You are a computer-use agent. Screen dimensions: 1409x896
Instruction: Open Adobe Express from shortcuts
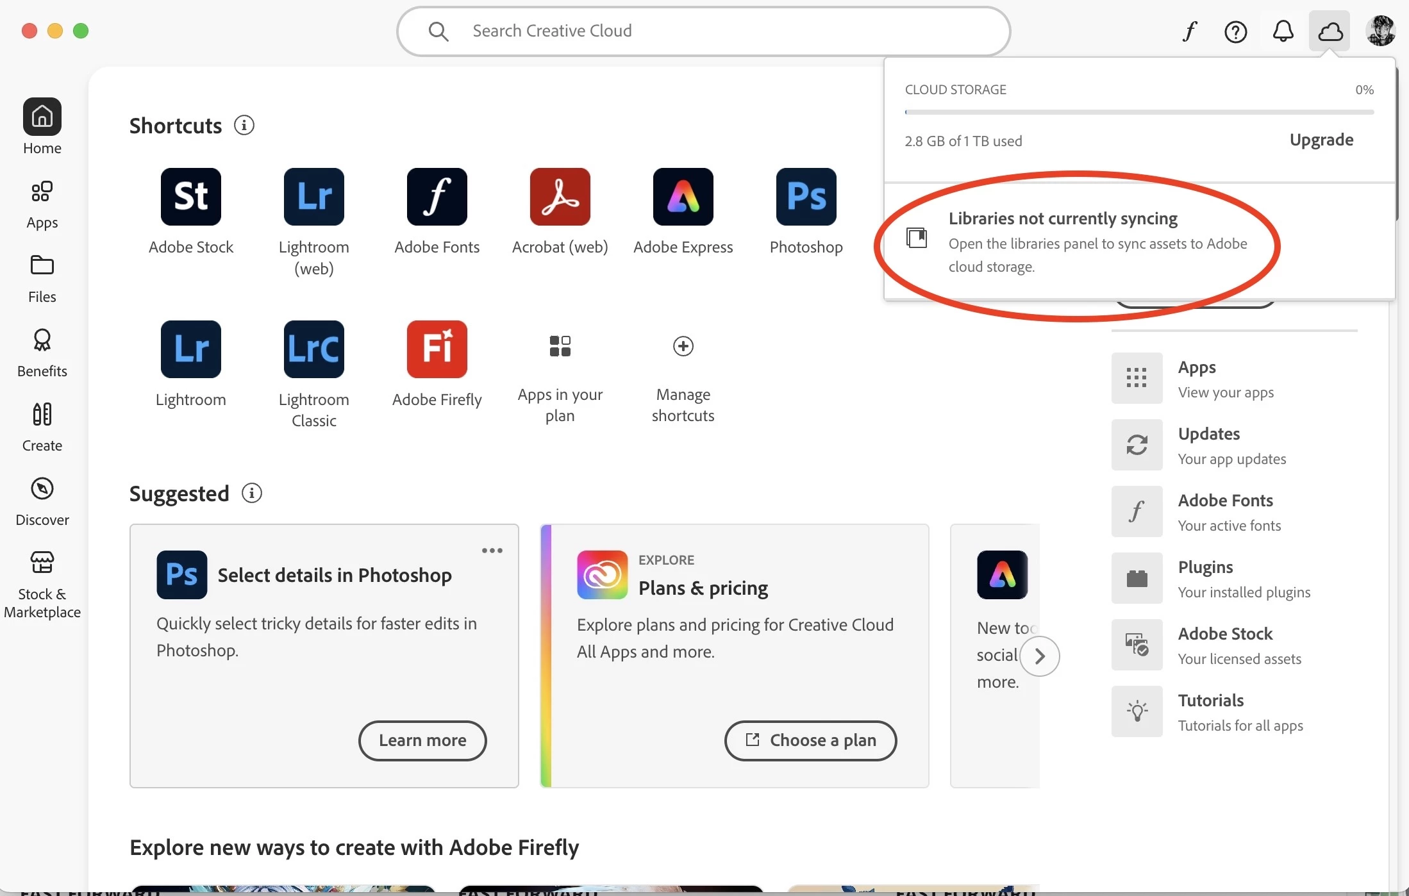pos(683,197)
